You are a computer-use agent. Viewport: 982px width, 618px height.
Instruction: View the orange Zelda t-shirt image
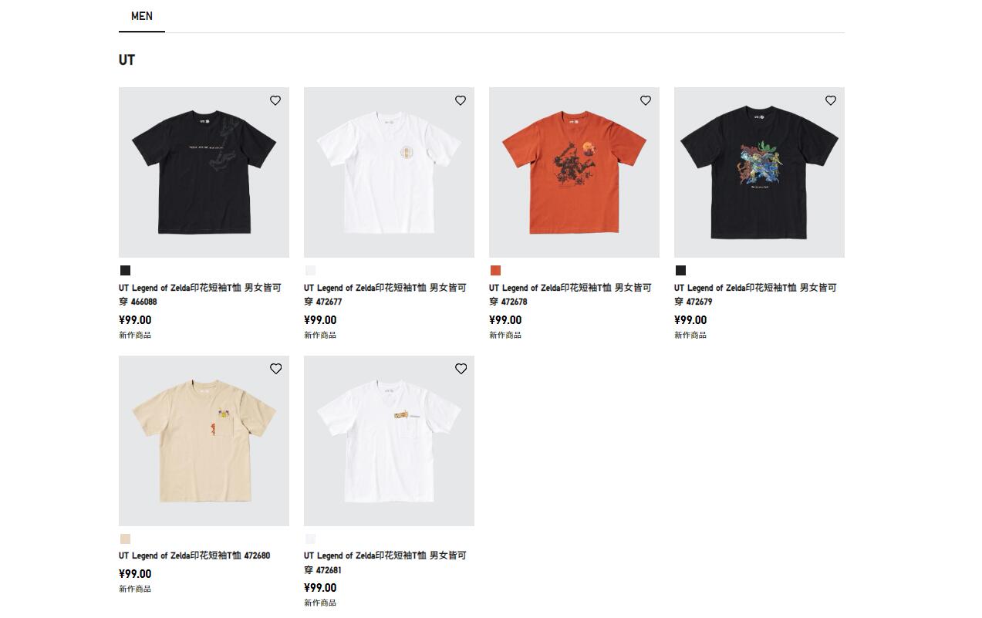[x=574, y=172]
